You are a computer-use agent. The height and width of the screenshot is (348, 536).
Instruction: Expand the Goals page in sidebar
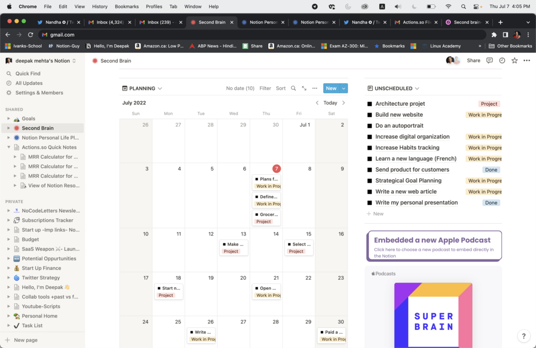pos(9,118)
